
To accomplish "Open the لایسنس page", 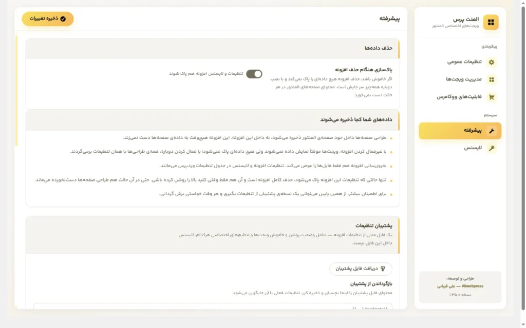I will pyautogui.click(x=460, y=148).
